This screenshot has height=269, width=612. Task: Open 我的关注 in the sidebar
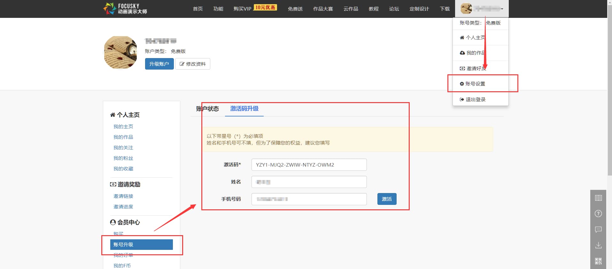point(123,148)
